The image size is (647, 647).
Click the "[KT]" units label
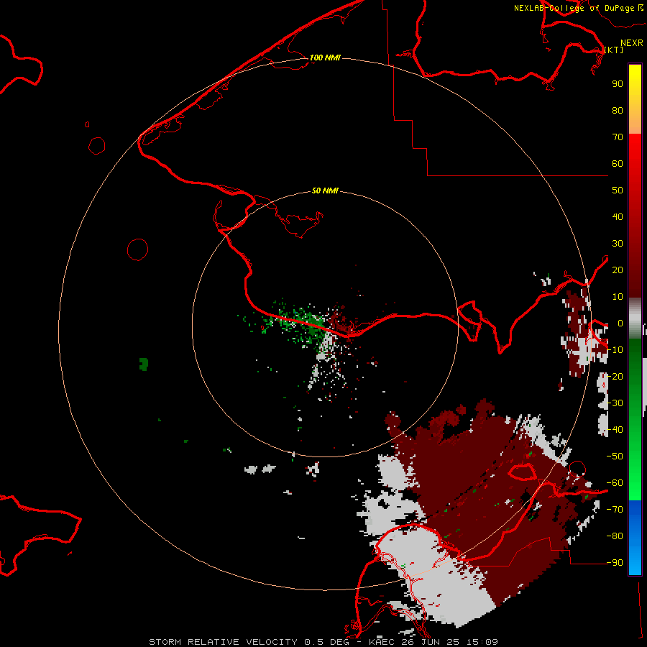614,50
